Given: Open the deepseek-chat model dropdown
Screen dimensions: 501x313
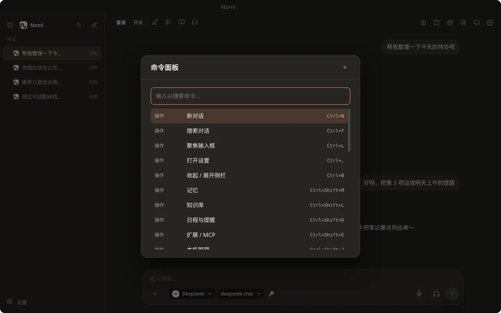Looking at the screenshot, I should (241, 294).
